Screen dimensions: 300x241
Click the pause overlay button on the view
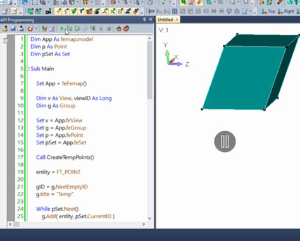(x=225, y=141)
